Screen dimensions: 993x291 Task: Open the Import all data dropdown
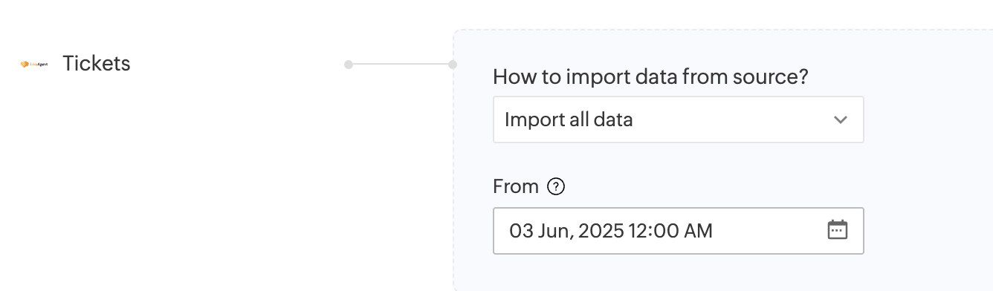678,120
